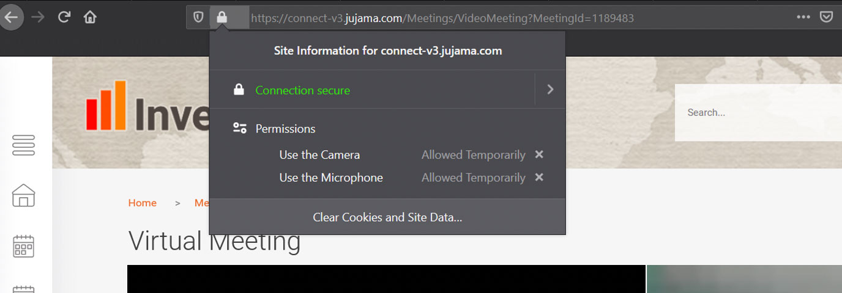
Task: Click the Permissions settings icon
Action: [x=240, y=128]
